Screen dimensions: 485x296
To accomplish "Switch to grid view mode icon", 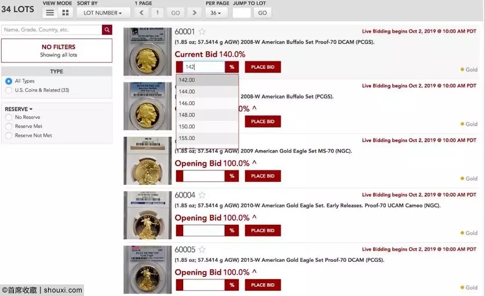I will coord(65,13).
